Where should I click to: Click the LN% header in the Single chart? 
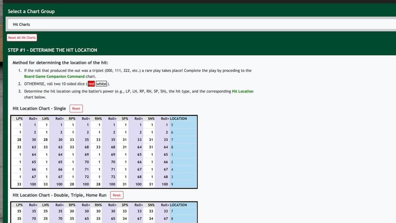click(x=45, y=119)
